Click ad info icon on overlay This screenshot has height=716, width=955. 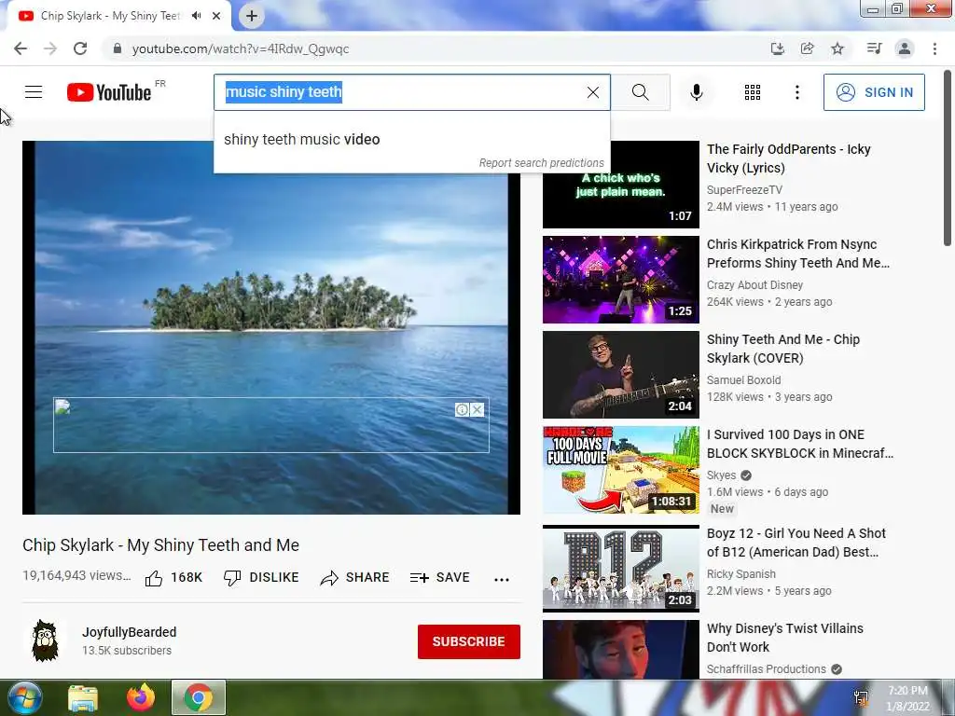coord(463,410)
